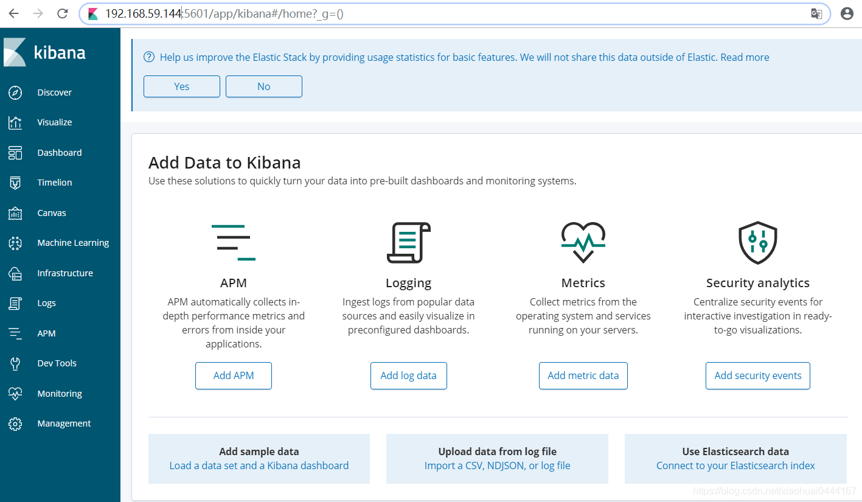Image resolution: width=862 pixels, height=502 pixels.
Task: Open Canvas via its sidebar icon
Action: click(15, 213)
